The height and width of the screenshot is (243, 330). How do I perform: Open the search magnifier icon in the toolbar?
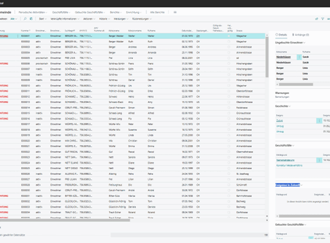[25, 19]
